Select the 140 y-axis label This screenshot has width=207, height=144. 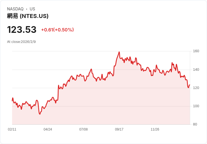196,70
